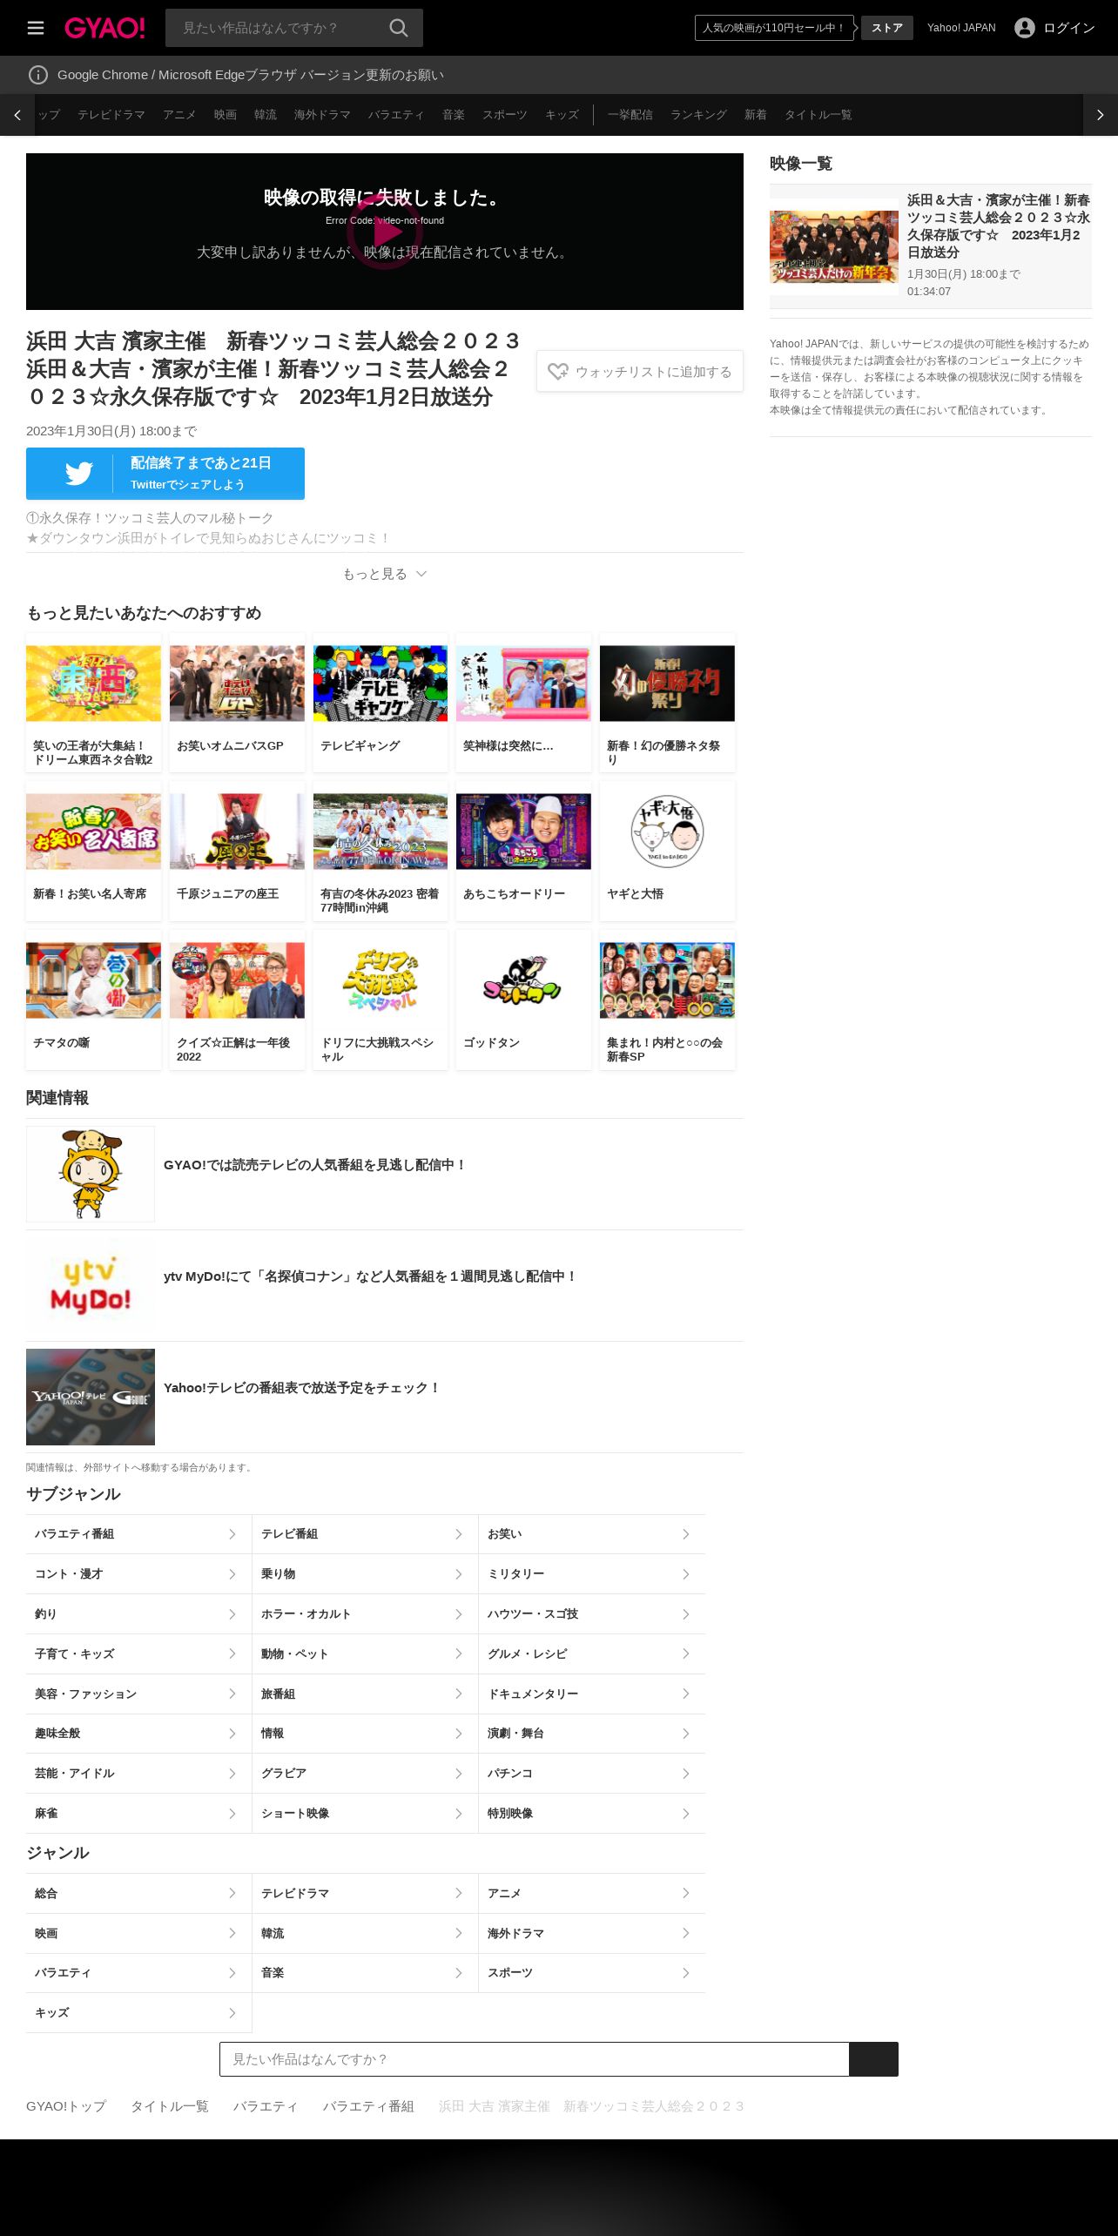Screen dimensions: 1118x2236
Task: Click バラエティ番組 breadcrumb link
Action: click(x=368, y=2106)
